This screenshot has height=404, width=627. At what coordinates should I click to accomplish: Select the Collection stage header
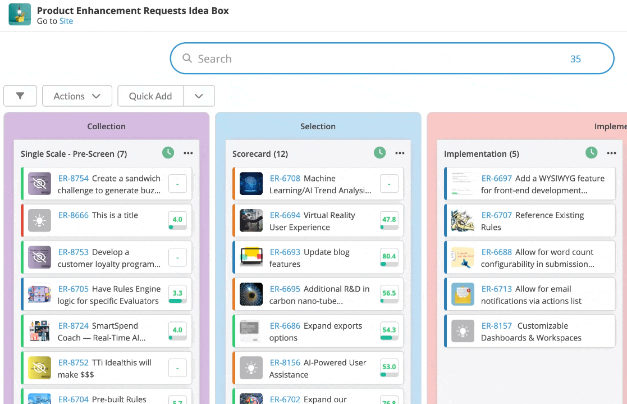106,126
